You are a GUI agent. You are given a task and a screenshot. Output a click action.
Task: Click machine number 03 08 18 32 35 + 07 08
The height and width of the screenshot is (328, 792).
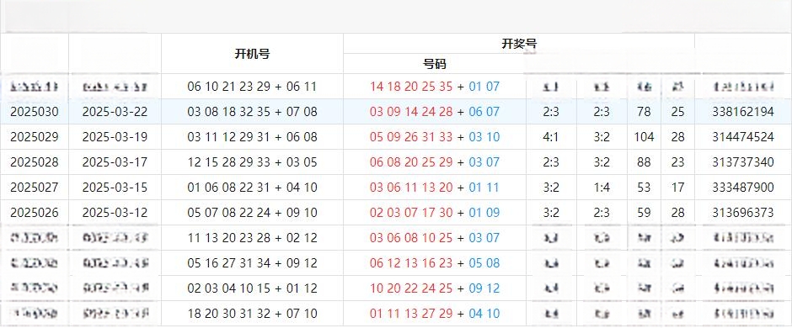click(252, 112)
